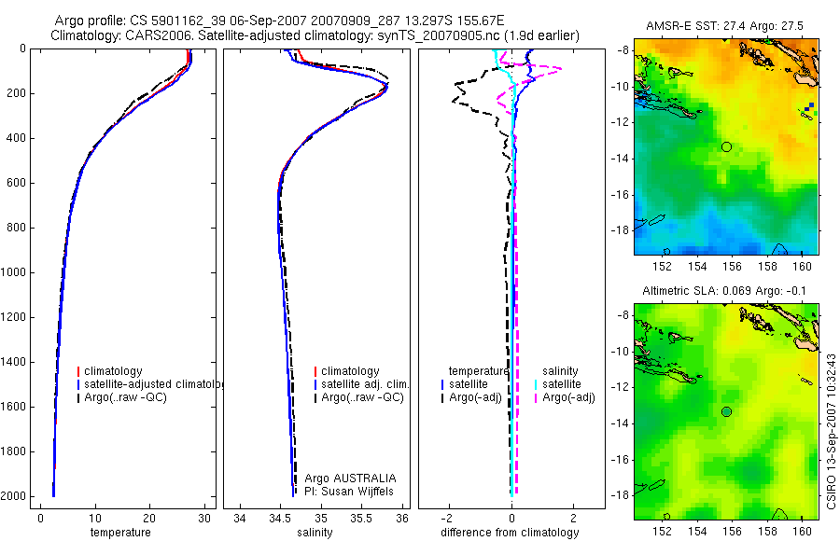Click the red climatology legend marker in temperature panel

[78, 371]
